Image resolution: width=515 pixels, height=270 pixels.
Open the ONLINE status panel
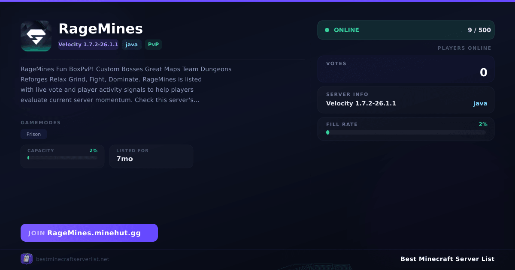pyautogui.click(x=406, y=30)
